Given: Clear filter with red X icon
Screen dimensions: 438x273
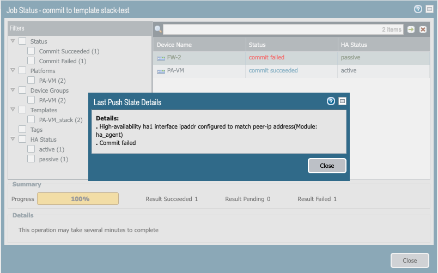Looking at the screenshot, I should click(423, 29).
